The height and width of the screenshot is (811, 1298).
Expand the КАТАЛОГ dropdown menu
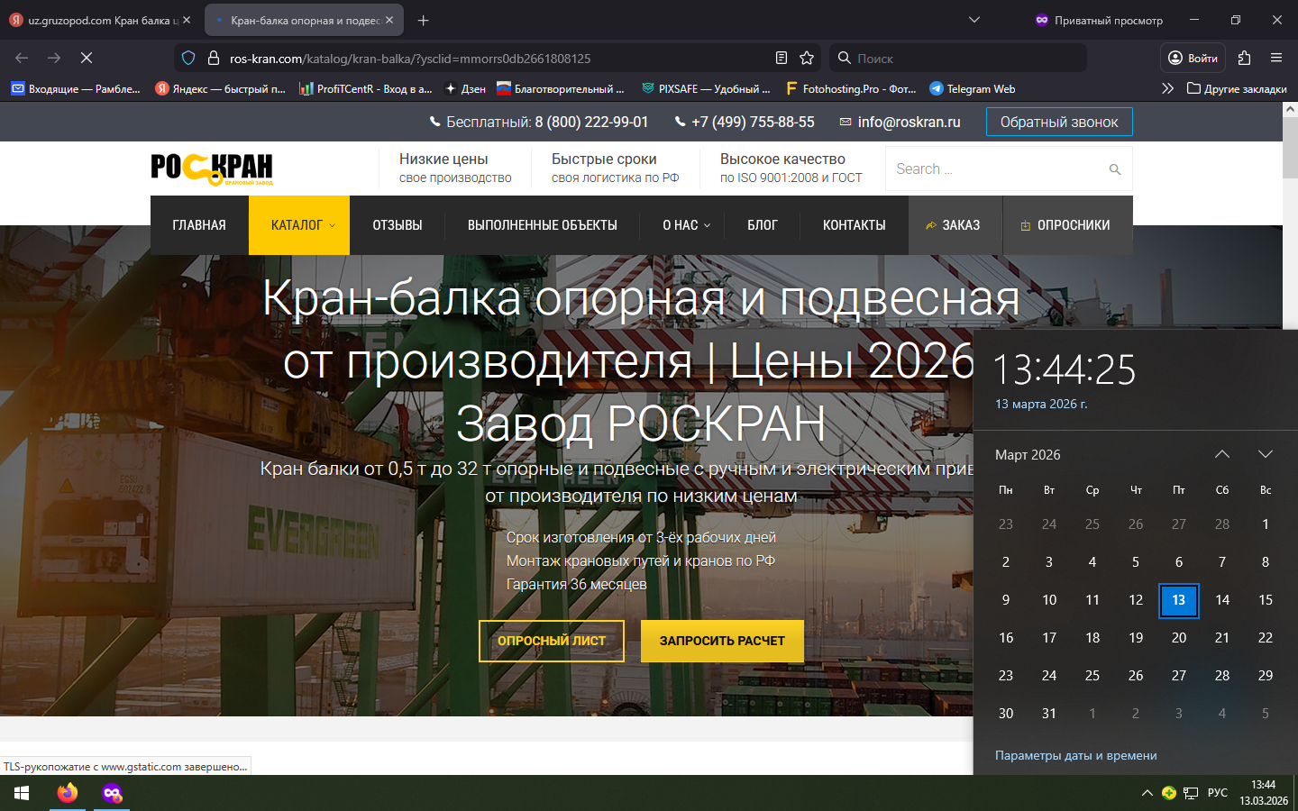tap(302, 225)
